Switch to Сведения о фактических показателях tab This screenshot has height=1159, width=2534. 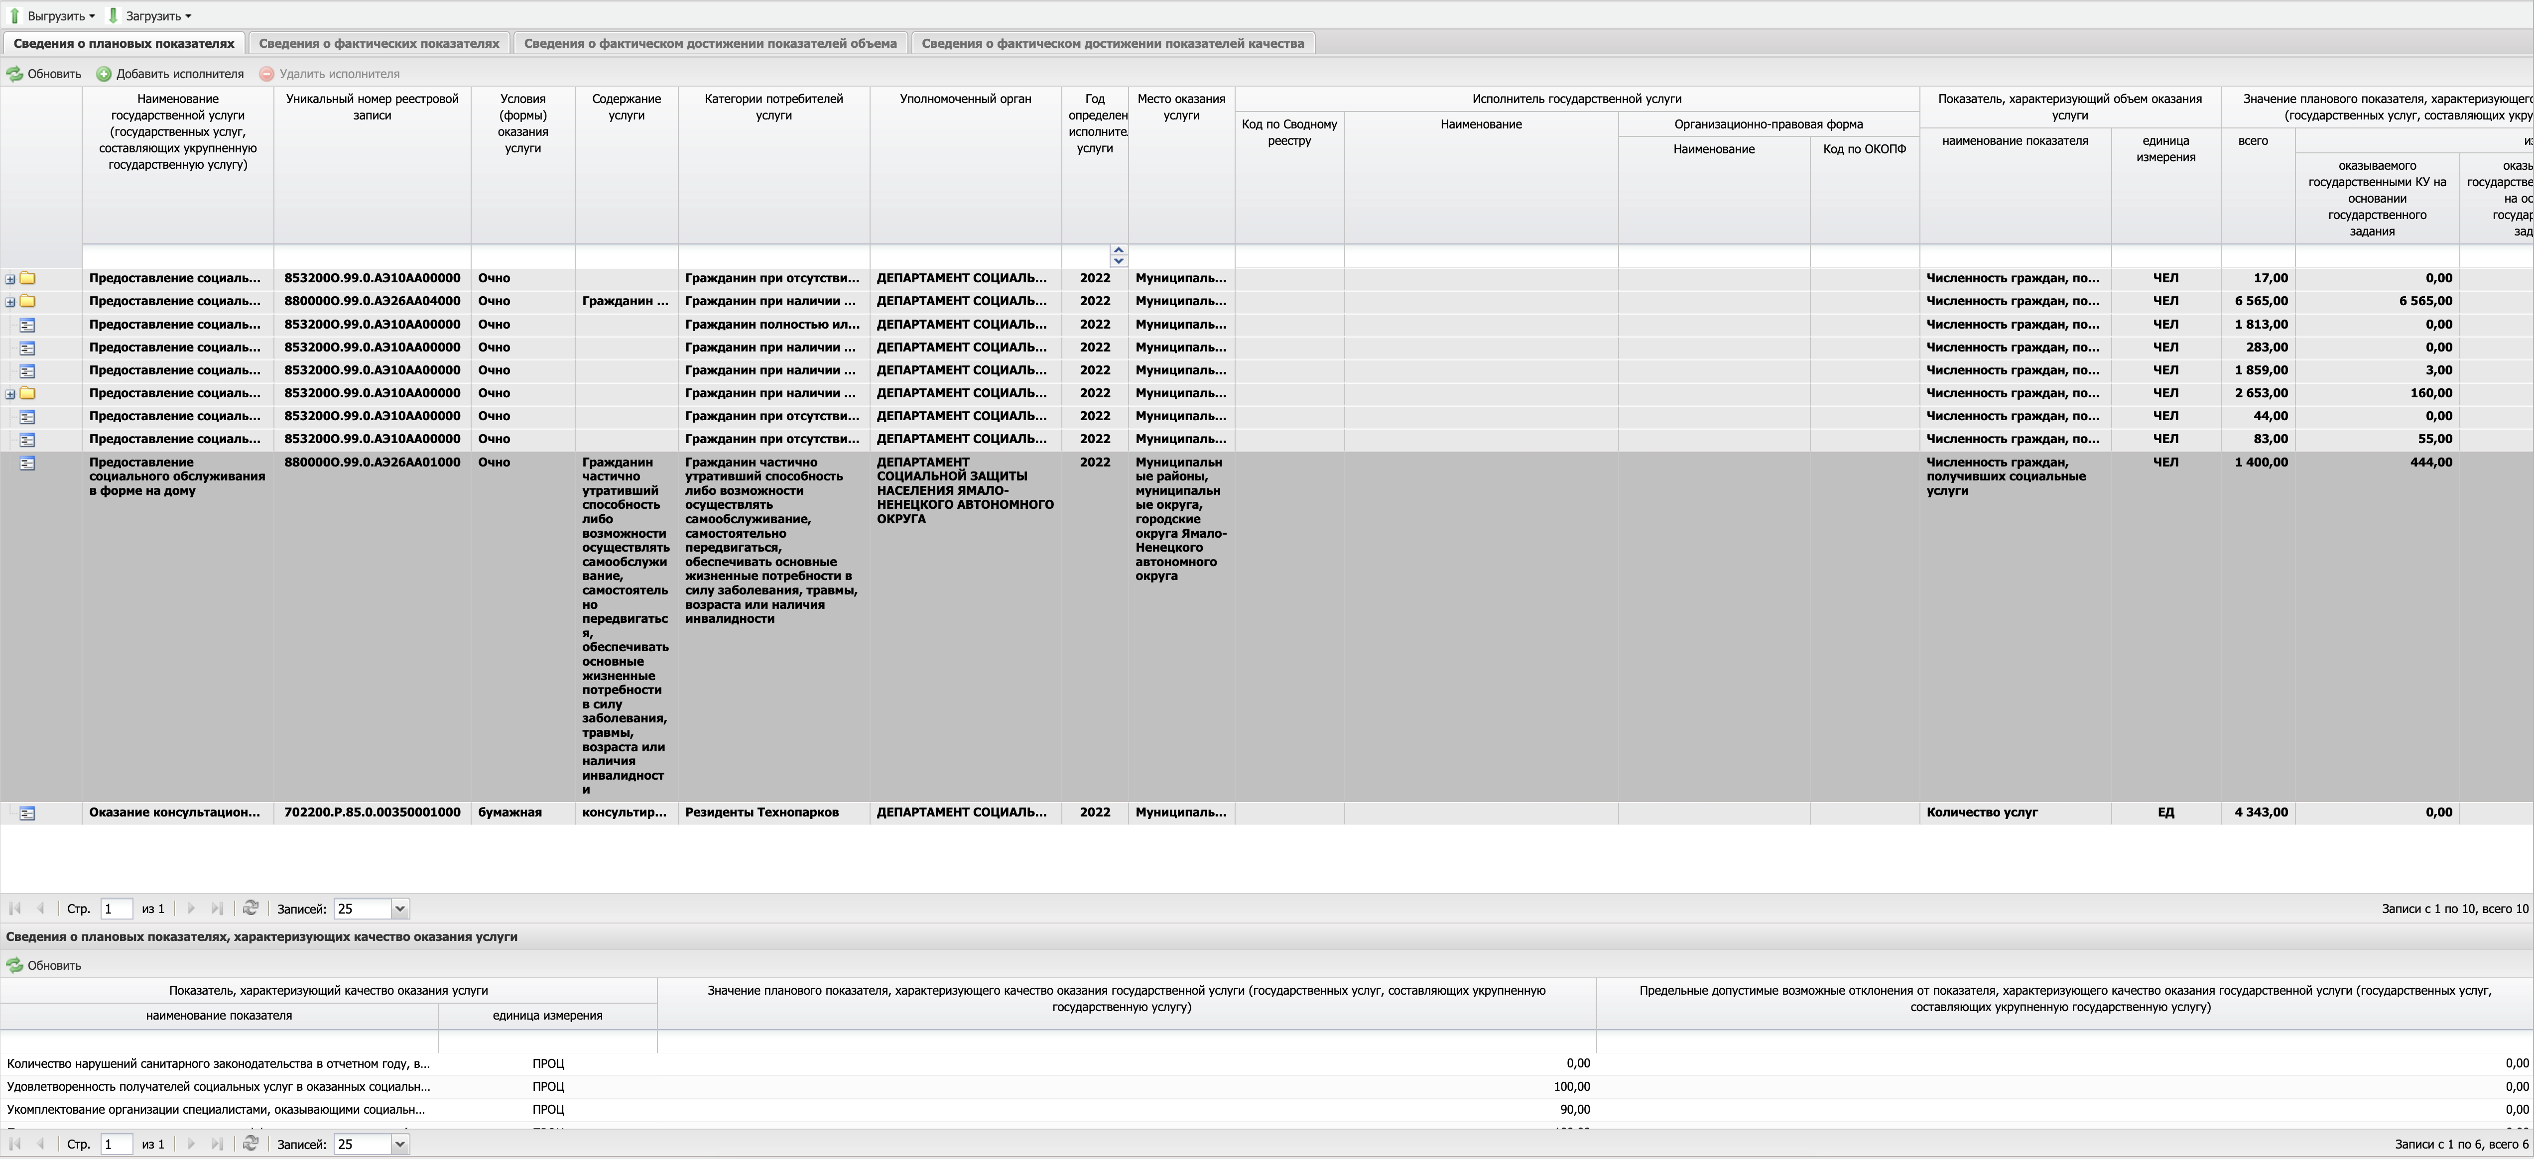379,43
